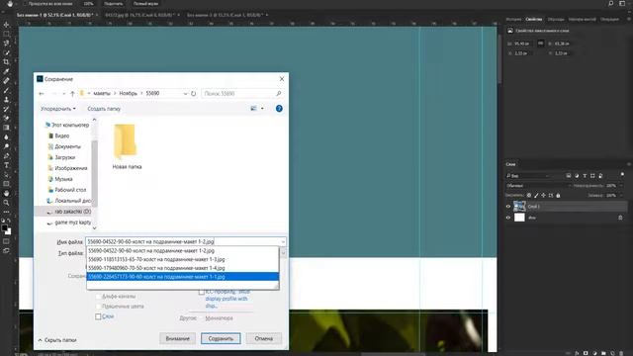The height and width of the screenshot is (356, 633).
Task: Click the foreground color swatch
Action: 4,228
